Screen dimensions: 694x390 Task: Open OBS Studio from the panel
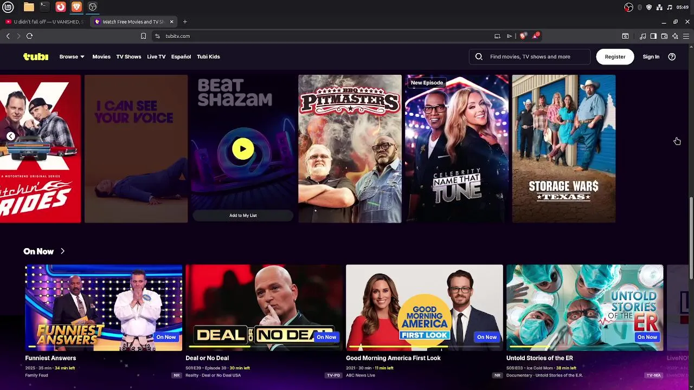[x=93, y=7]
